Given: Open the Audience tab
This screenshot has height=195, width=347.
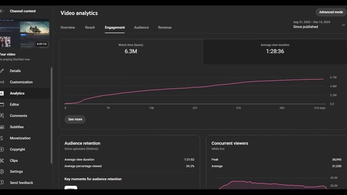Looking at the screenshot, I should pos(141,27).
